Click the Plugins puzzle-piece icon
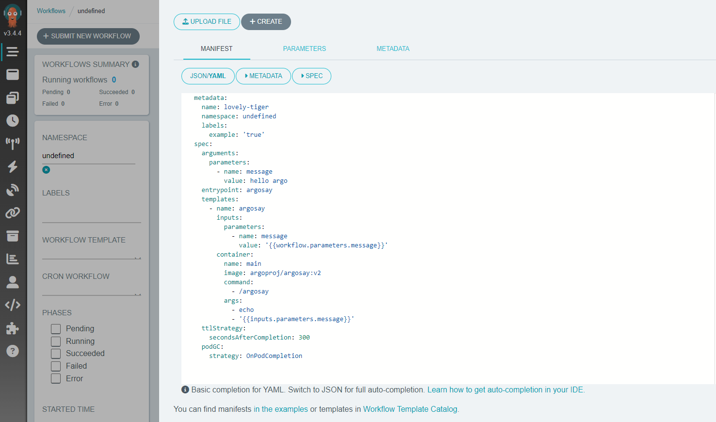 click(x=13, y=328)
